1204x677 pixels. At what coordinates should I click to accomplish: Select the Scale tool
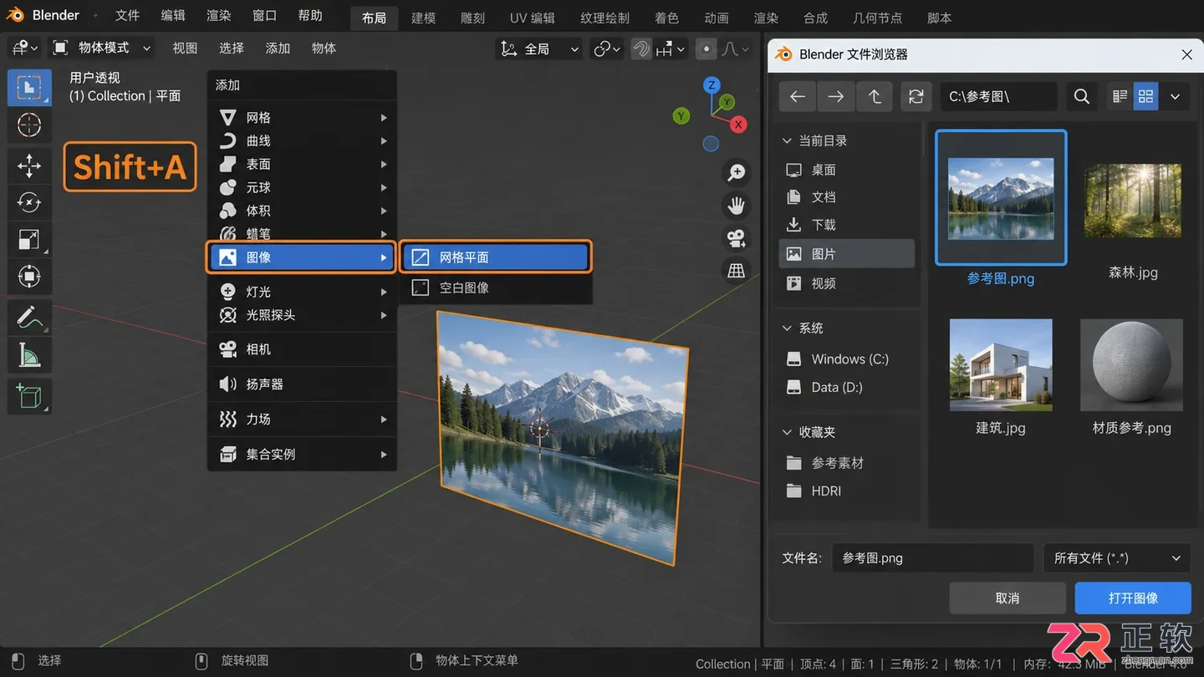coord(29,240)
